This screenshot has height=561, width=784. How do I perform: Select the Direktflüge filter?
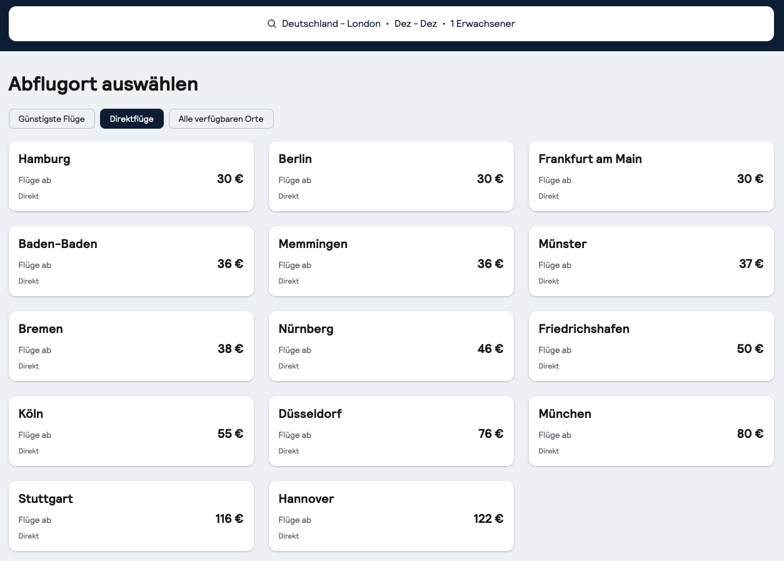pos(131,119)
